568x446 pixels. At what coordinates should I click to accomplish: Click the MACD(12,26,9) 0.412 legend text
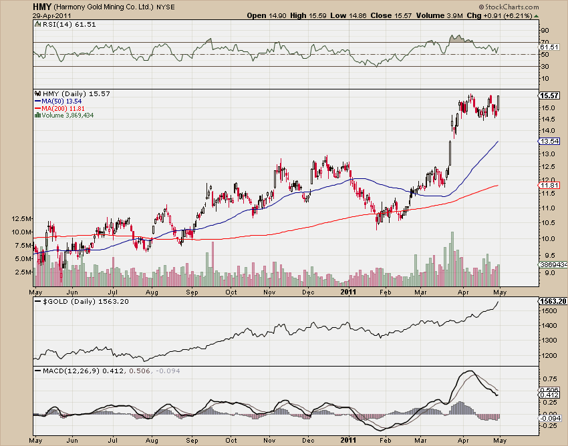(84, 371)
